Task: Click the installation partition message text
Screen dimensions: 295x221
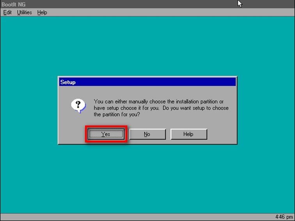Action: click(161, 108)
